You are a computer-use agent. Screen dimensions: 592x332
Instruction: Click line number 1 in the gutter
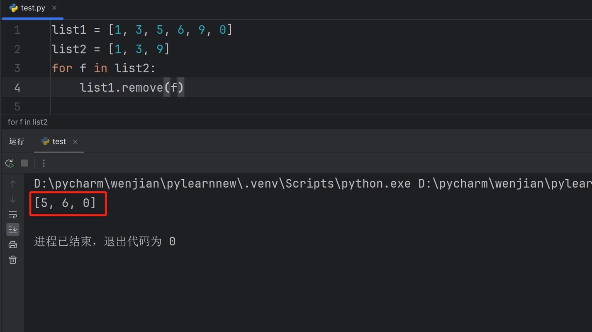point(17,30)
